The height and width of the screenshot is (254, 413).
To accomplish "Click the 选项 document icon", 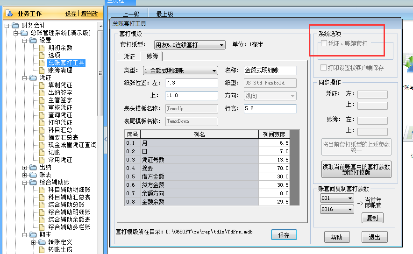I will [x=42, y=55].
